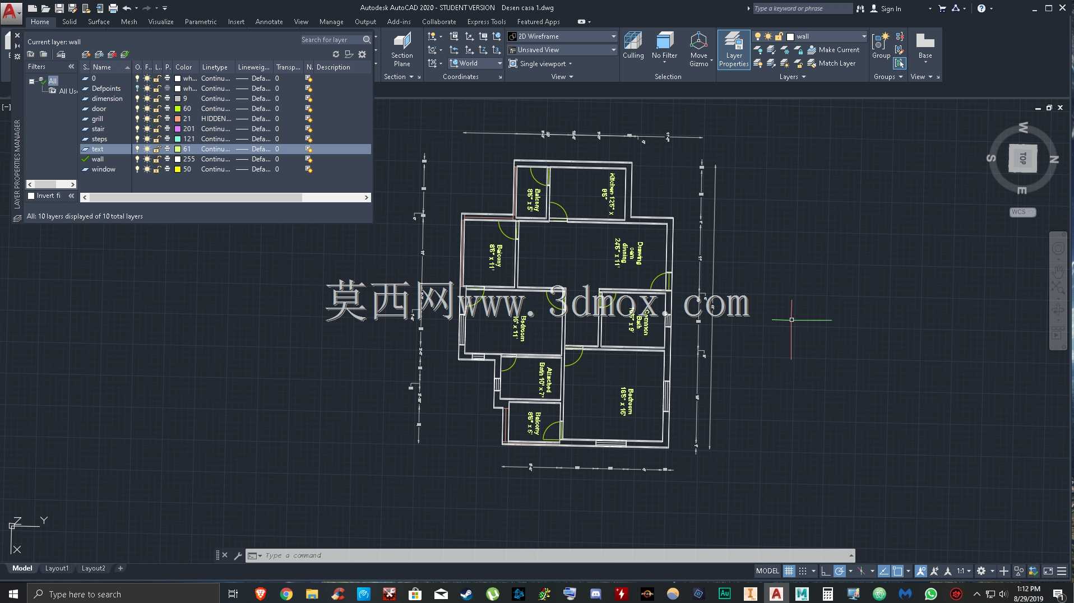Open the World UCS dropdown
This screenshot has width=1074, height=603.
(476, 63)
